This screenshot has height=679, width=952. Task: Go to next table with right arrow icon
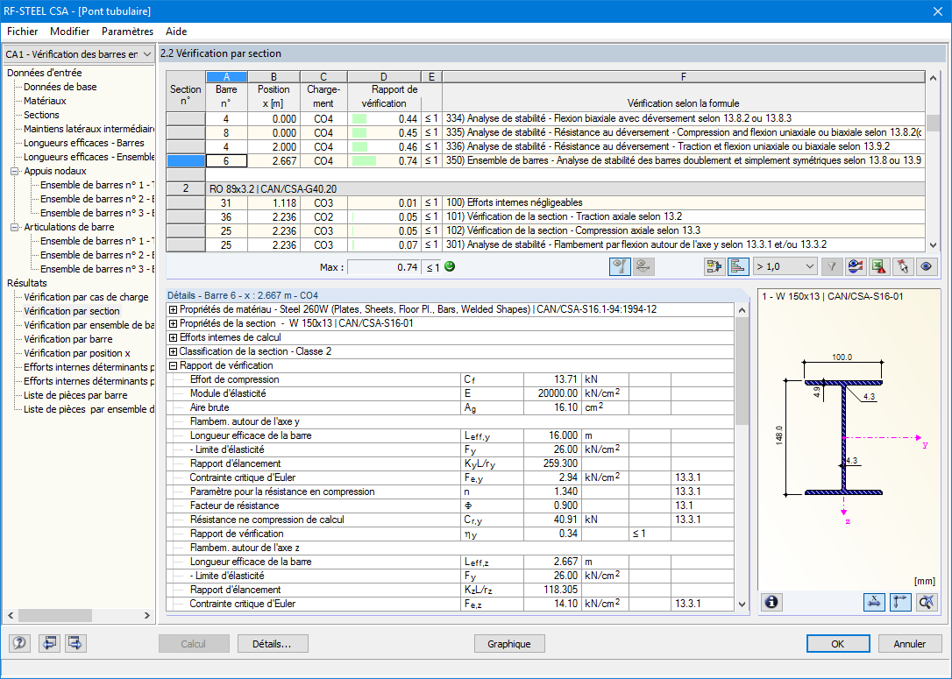point(76,643)
